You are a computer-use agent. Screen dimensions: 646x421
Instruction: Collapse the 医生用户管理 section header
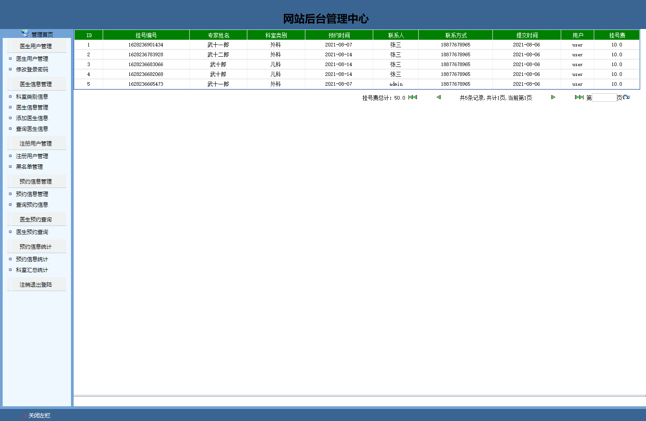point(37,46)
